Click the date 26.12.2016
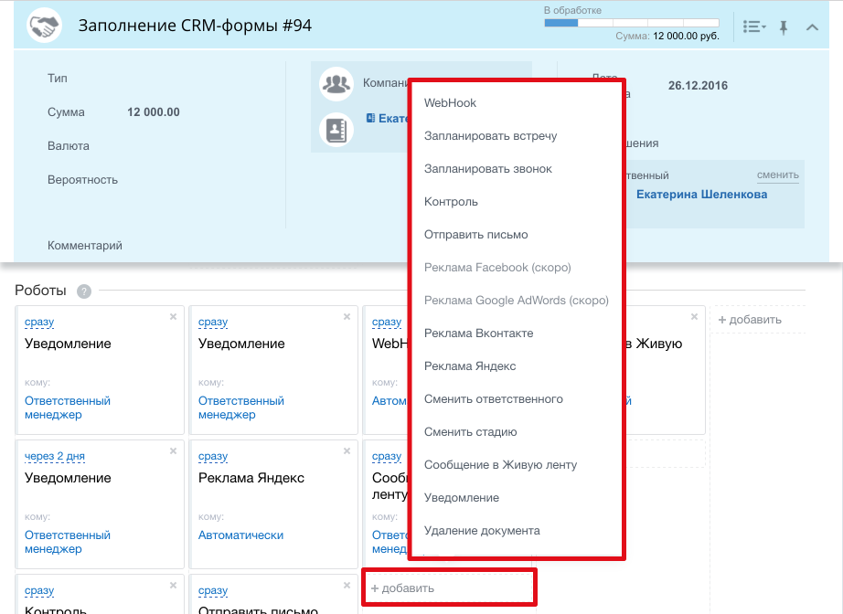Screen dimensions: 843x614 pos(698,85)
